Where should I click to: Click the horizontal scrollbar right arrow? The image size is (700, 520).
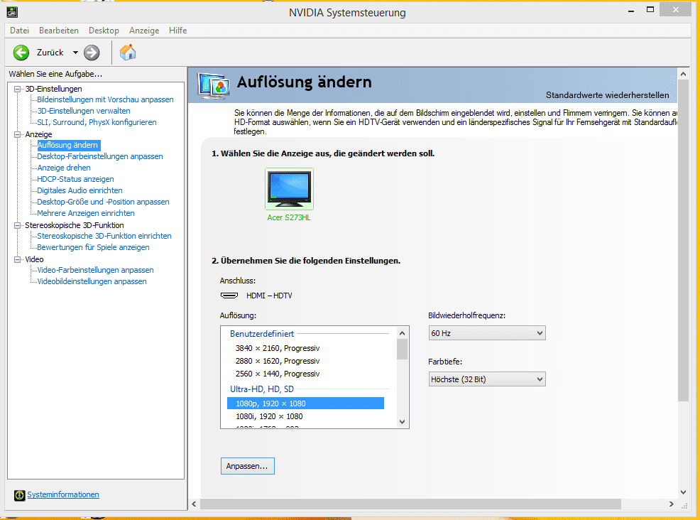tap(671, 504)
